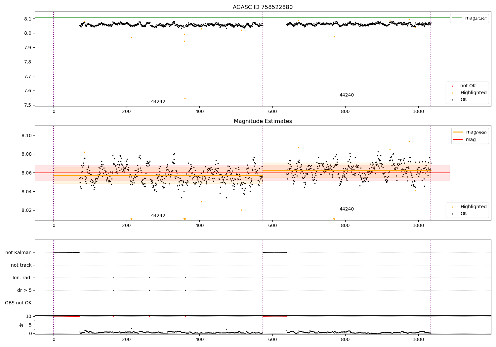Viewport: 496px width, 347px height.
Task: Select the mag OBSID legend entry
Action: pos(470,132)
